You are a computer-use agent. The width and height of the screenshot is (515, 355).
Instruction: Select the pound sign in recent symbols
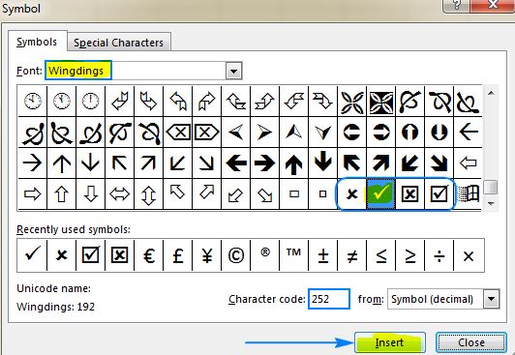coord(178,255)
